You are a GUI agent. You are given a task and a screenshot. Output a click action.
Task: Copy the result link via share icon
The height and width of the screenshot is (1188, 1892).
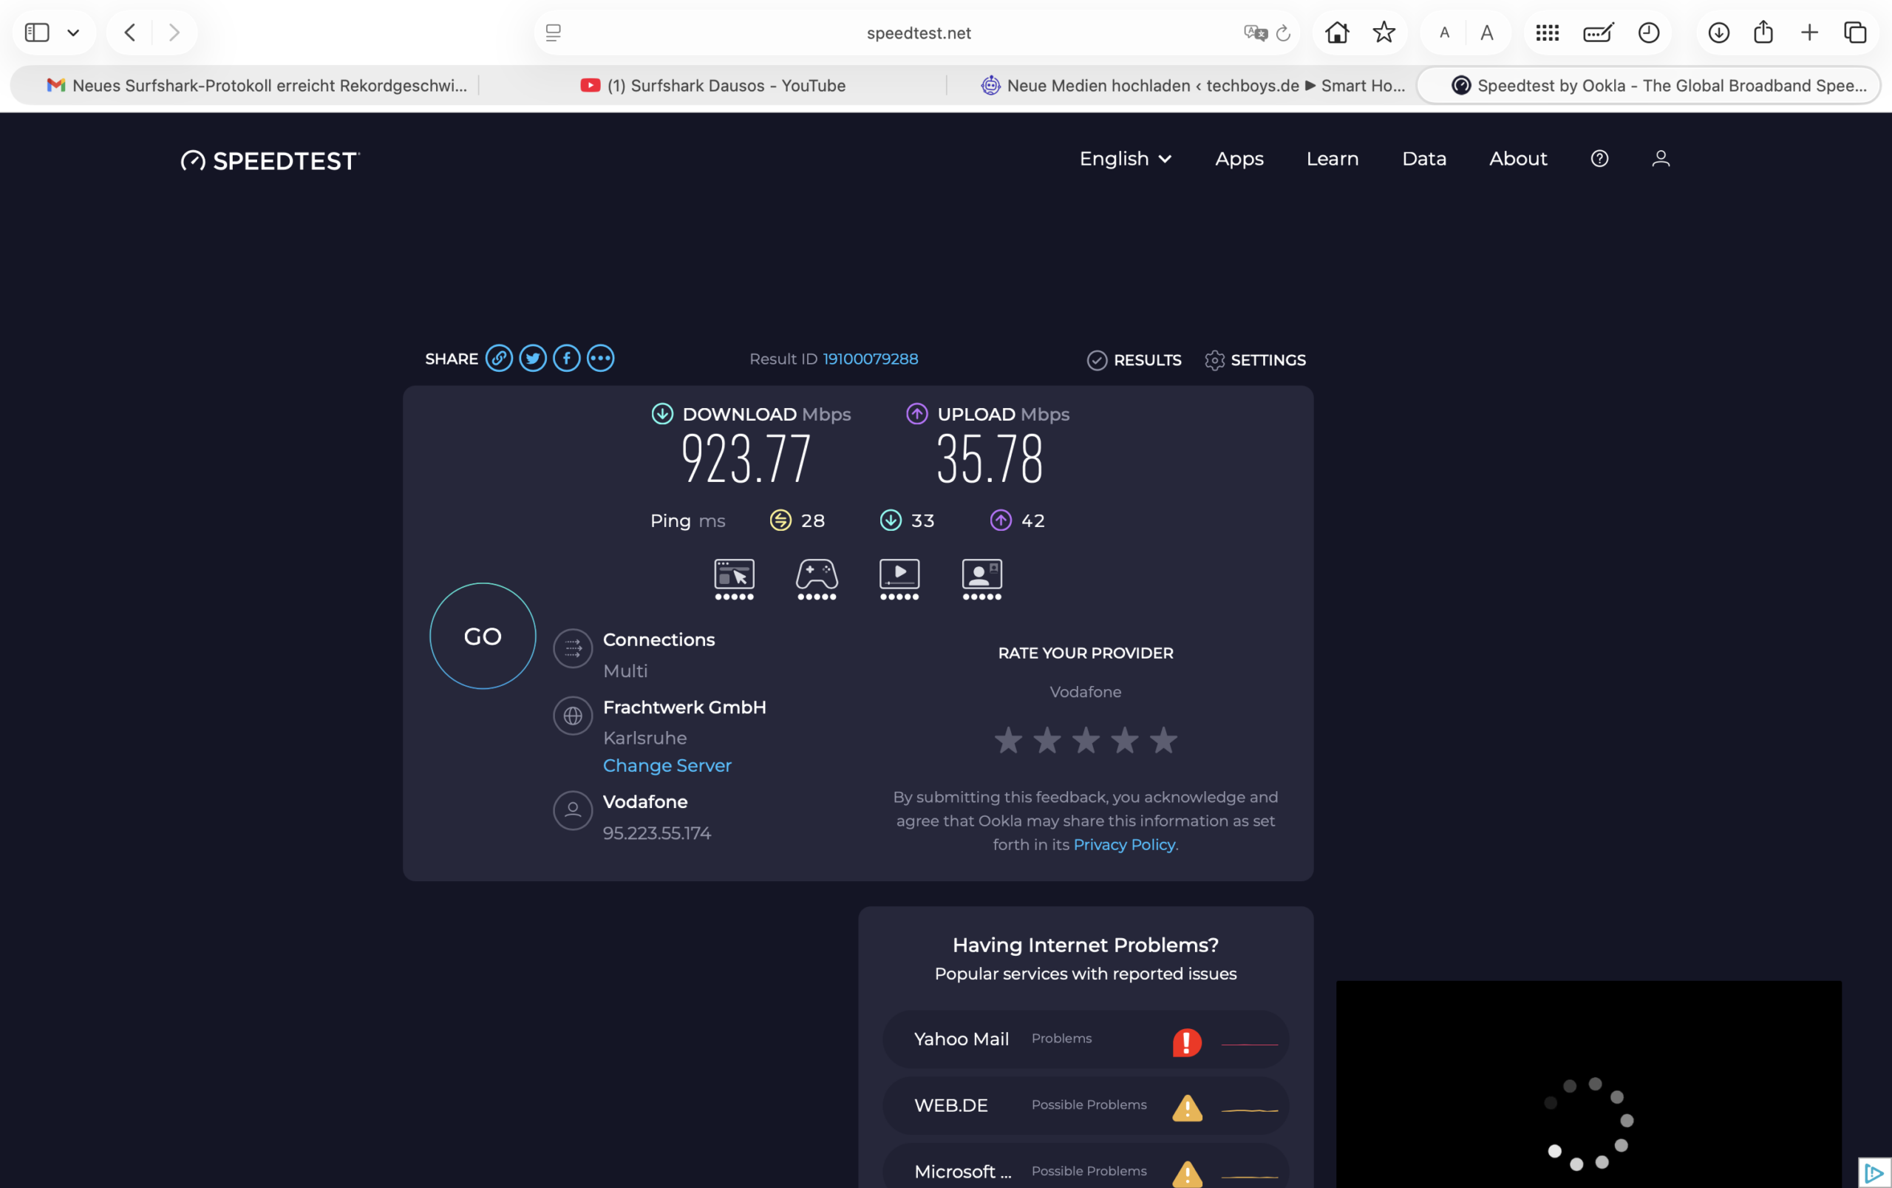499,359
